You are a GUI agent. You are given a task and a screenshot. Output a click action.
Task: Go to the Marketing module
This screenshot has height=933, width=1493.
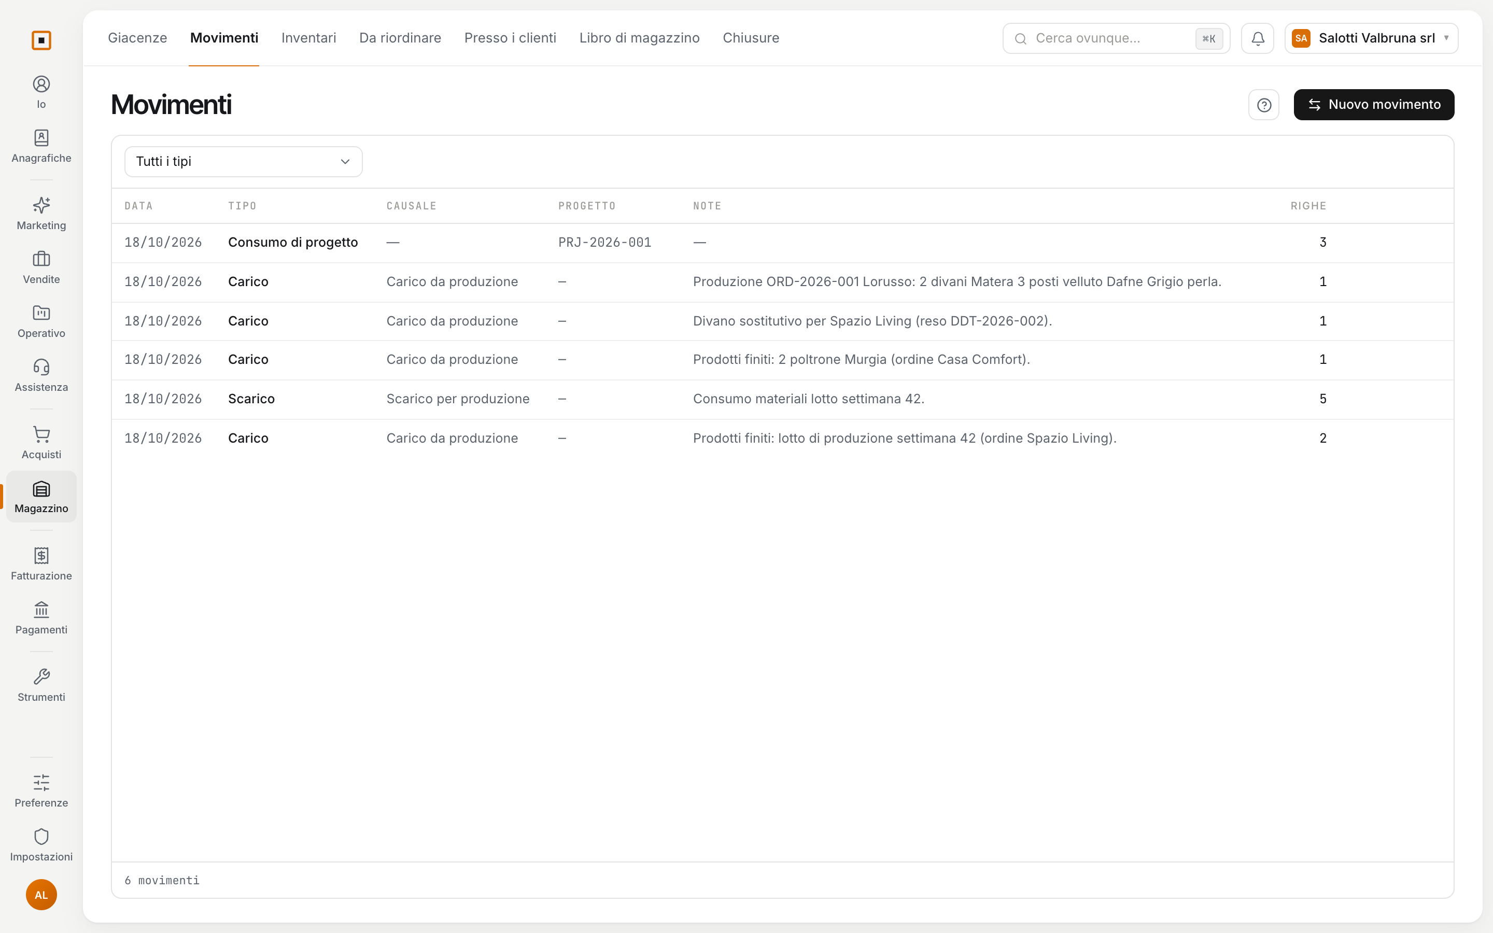[41, 214]
